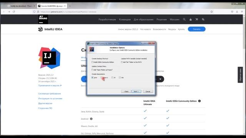
Task: Open the Системные требования link
Action: (50, 94)
